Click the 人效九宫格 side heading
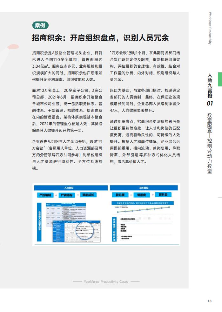The width and height of the screenshot is (222, 312). (210, 85)
